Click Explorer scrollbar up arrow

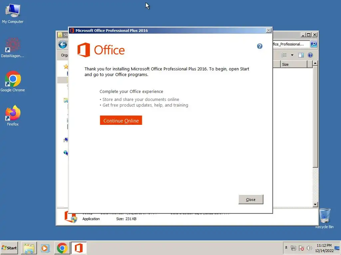click(x=315, y=63)
